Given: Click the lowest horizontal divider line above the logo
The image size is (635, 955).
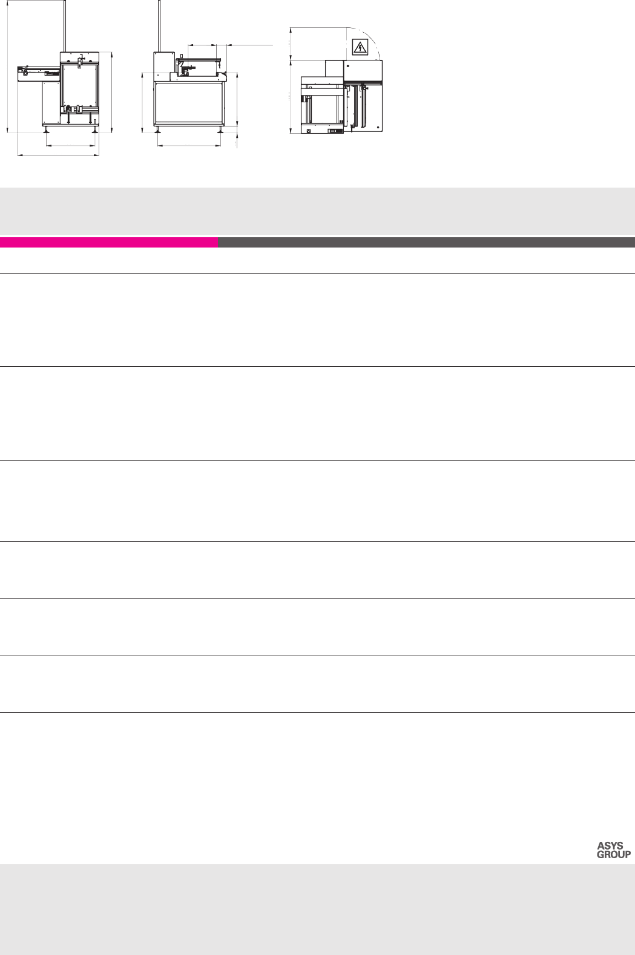Looking at the screenshot, I should point(317,712).
